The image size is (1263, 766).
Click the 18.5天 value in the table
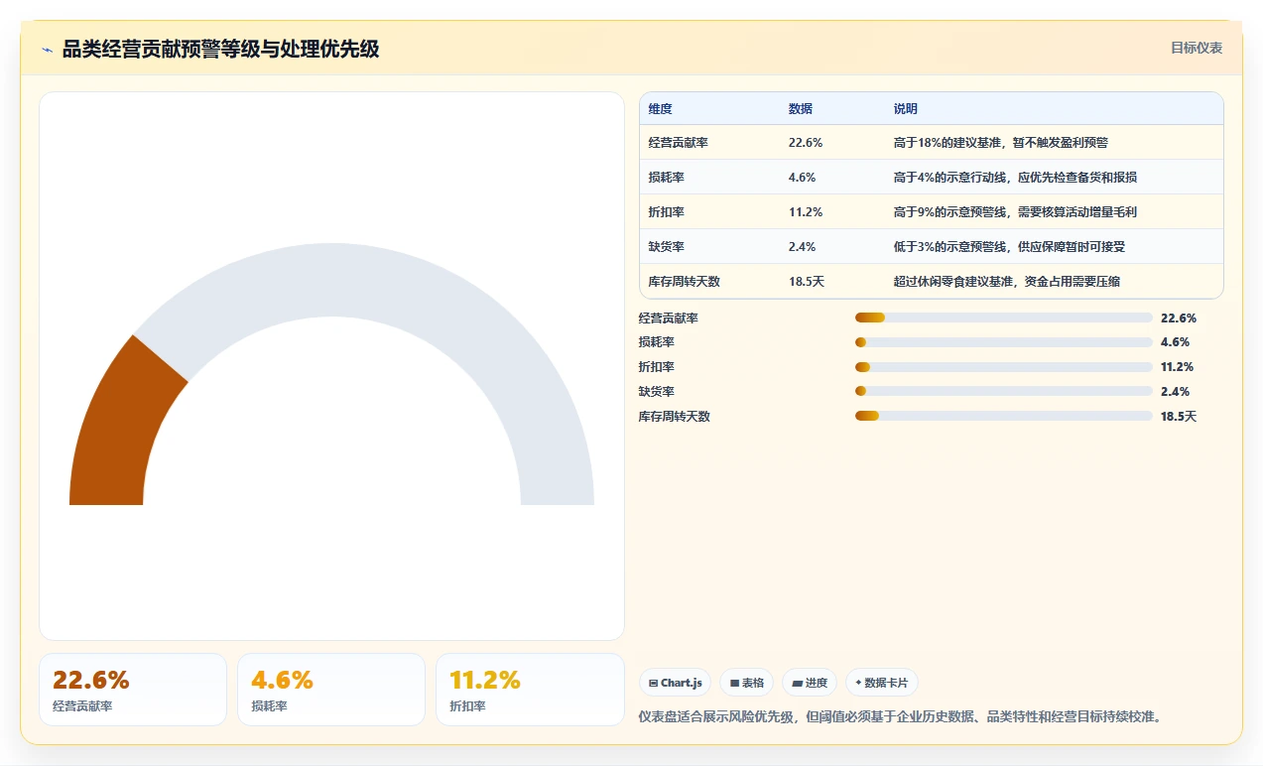pyautogui.click(x=807, y=282)
